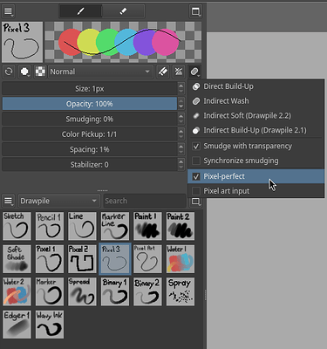Toggle the eraser mode icon
327x349 pixels.
163,72
